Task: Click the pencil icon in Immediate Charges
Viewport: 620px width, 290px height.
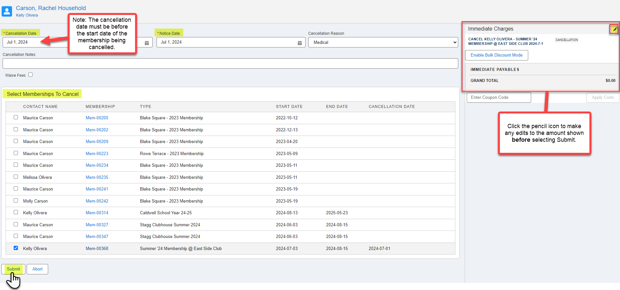Action: (x=614, y=29)
